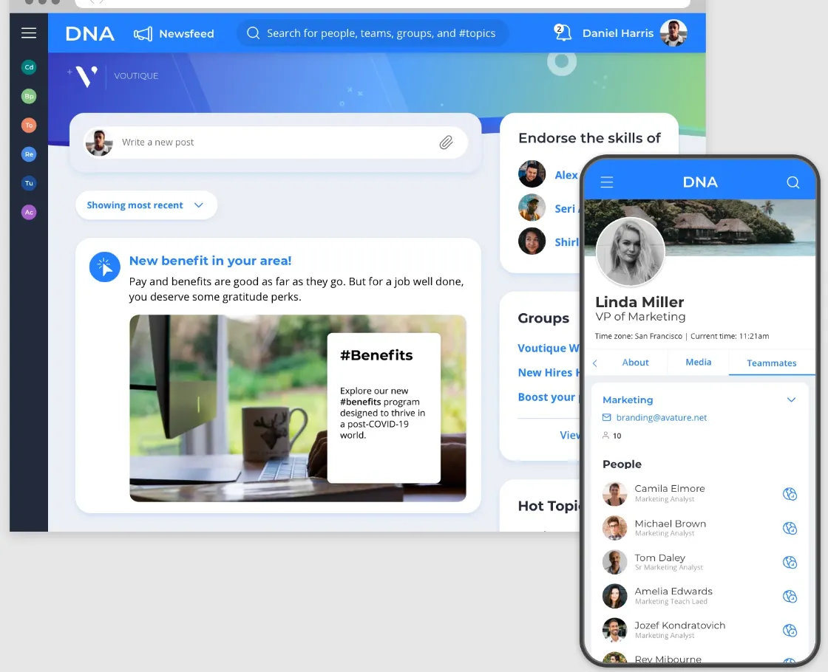Click Linda Miller's profile photo

click(630, 252)
